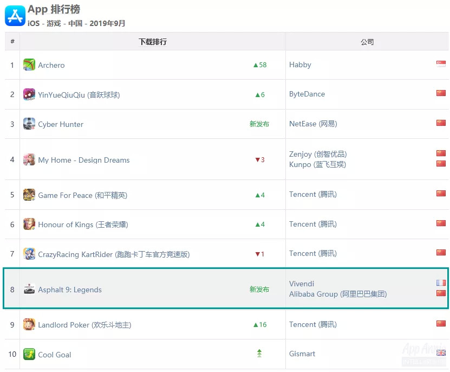Click the App 排行榜 title
Screen dimensions: 450x372
pyautogui.click(x=54, y=9)
